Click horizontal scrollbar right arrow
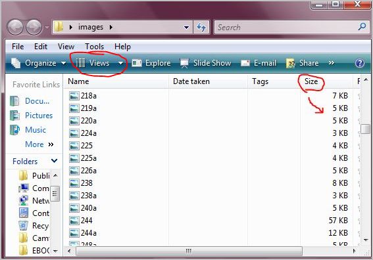The height and width of the screenshot is (260, 373). [x=355, y=251]
